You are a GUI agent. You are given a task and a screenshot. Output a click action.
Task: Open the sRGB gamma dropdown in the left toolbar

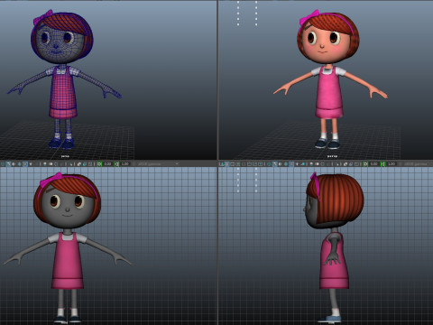pos(158,164)
